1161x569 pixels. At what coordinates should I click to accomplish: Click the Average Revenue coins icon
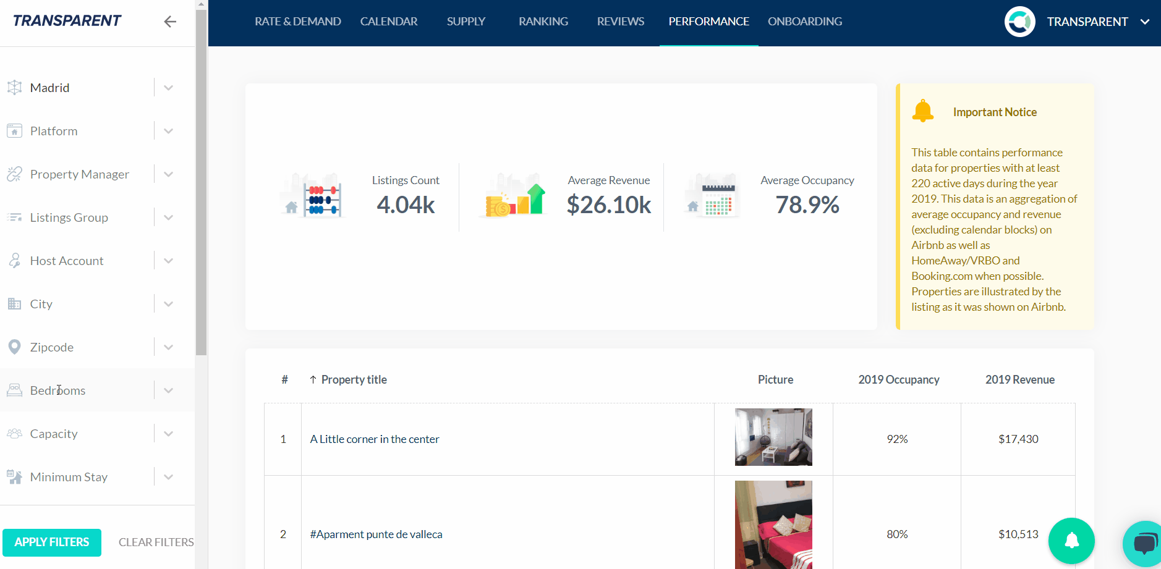coord(513,196)
